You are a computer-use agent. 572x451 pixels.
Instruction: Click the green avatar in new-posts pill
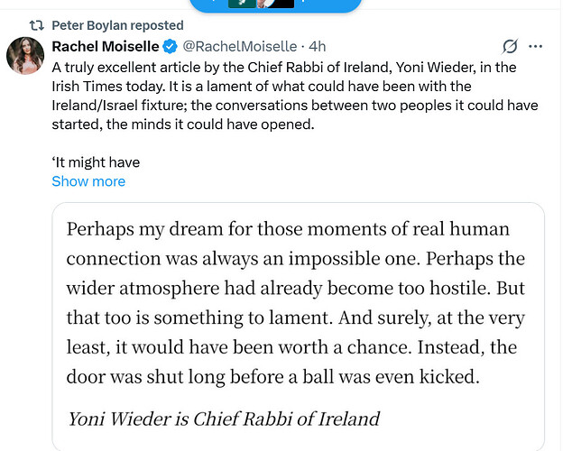click(x=242, y=4)
